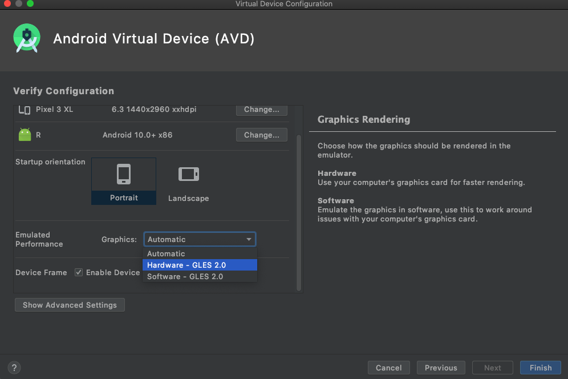This screenshot has width=568, height=379.
Task: Choose Software - GLES 2.0 option
Action: [x=200, y=276]
